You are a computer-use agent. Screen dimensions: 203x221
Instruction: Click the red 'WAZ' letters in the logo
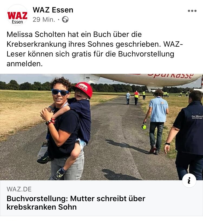click(x=17, y=15)
